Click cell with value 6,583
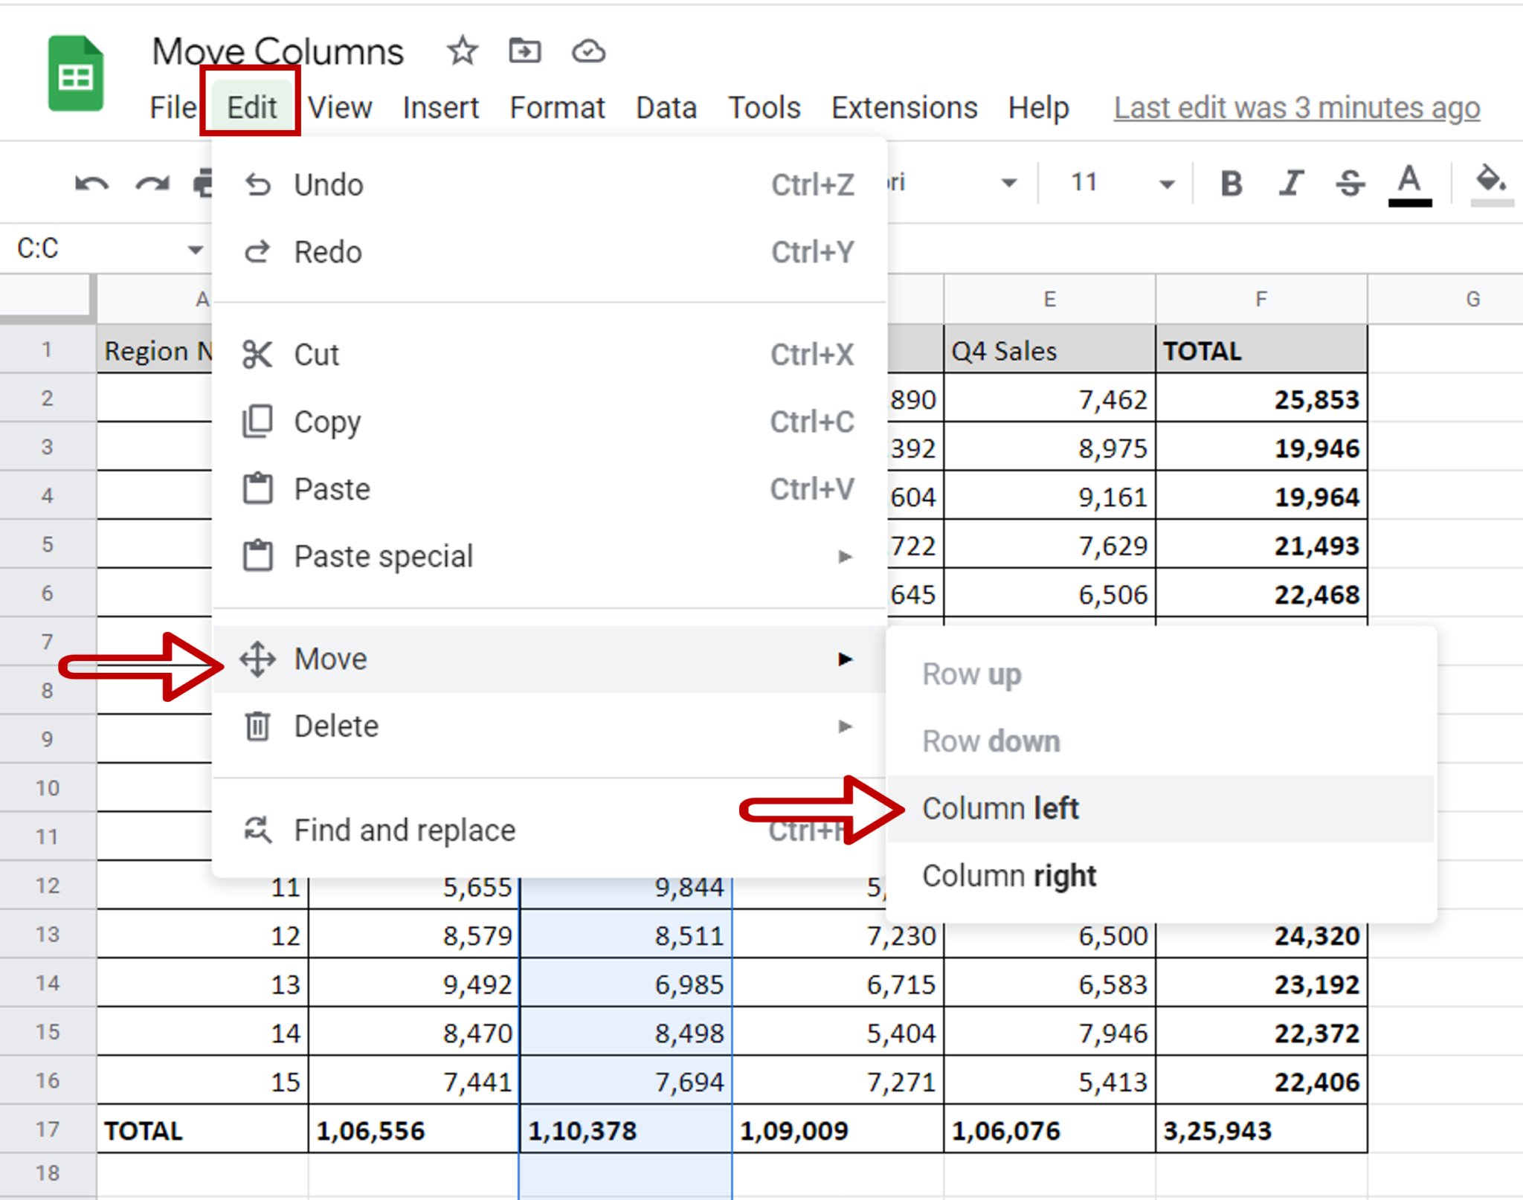 (x=1049, y=984)
